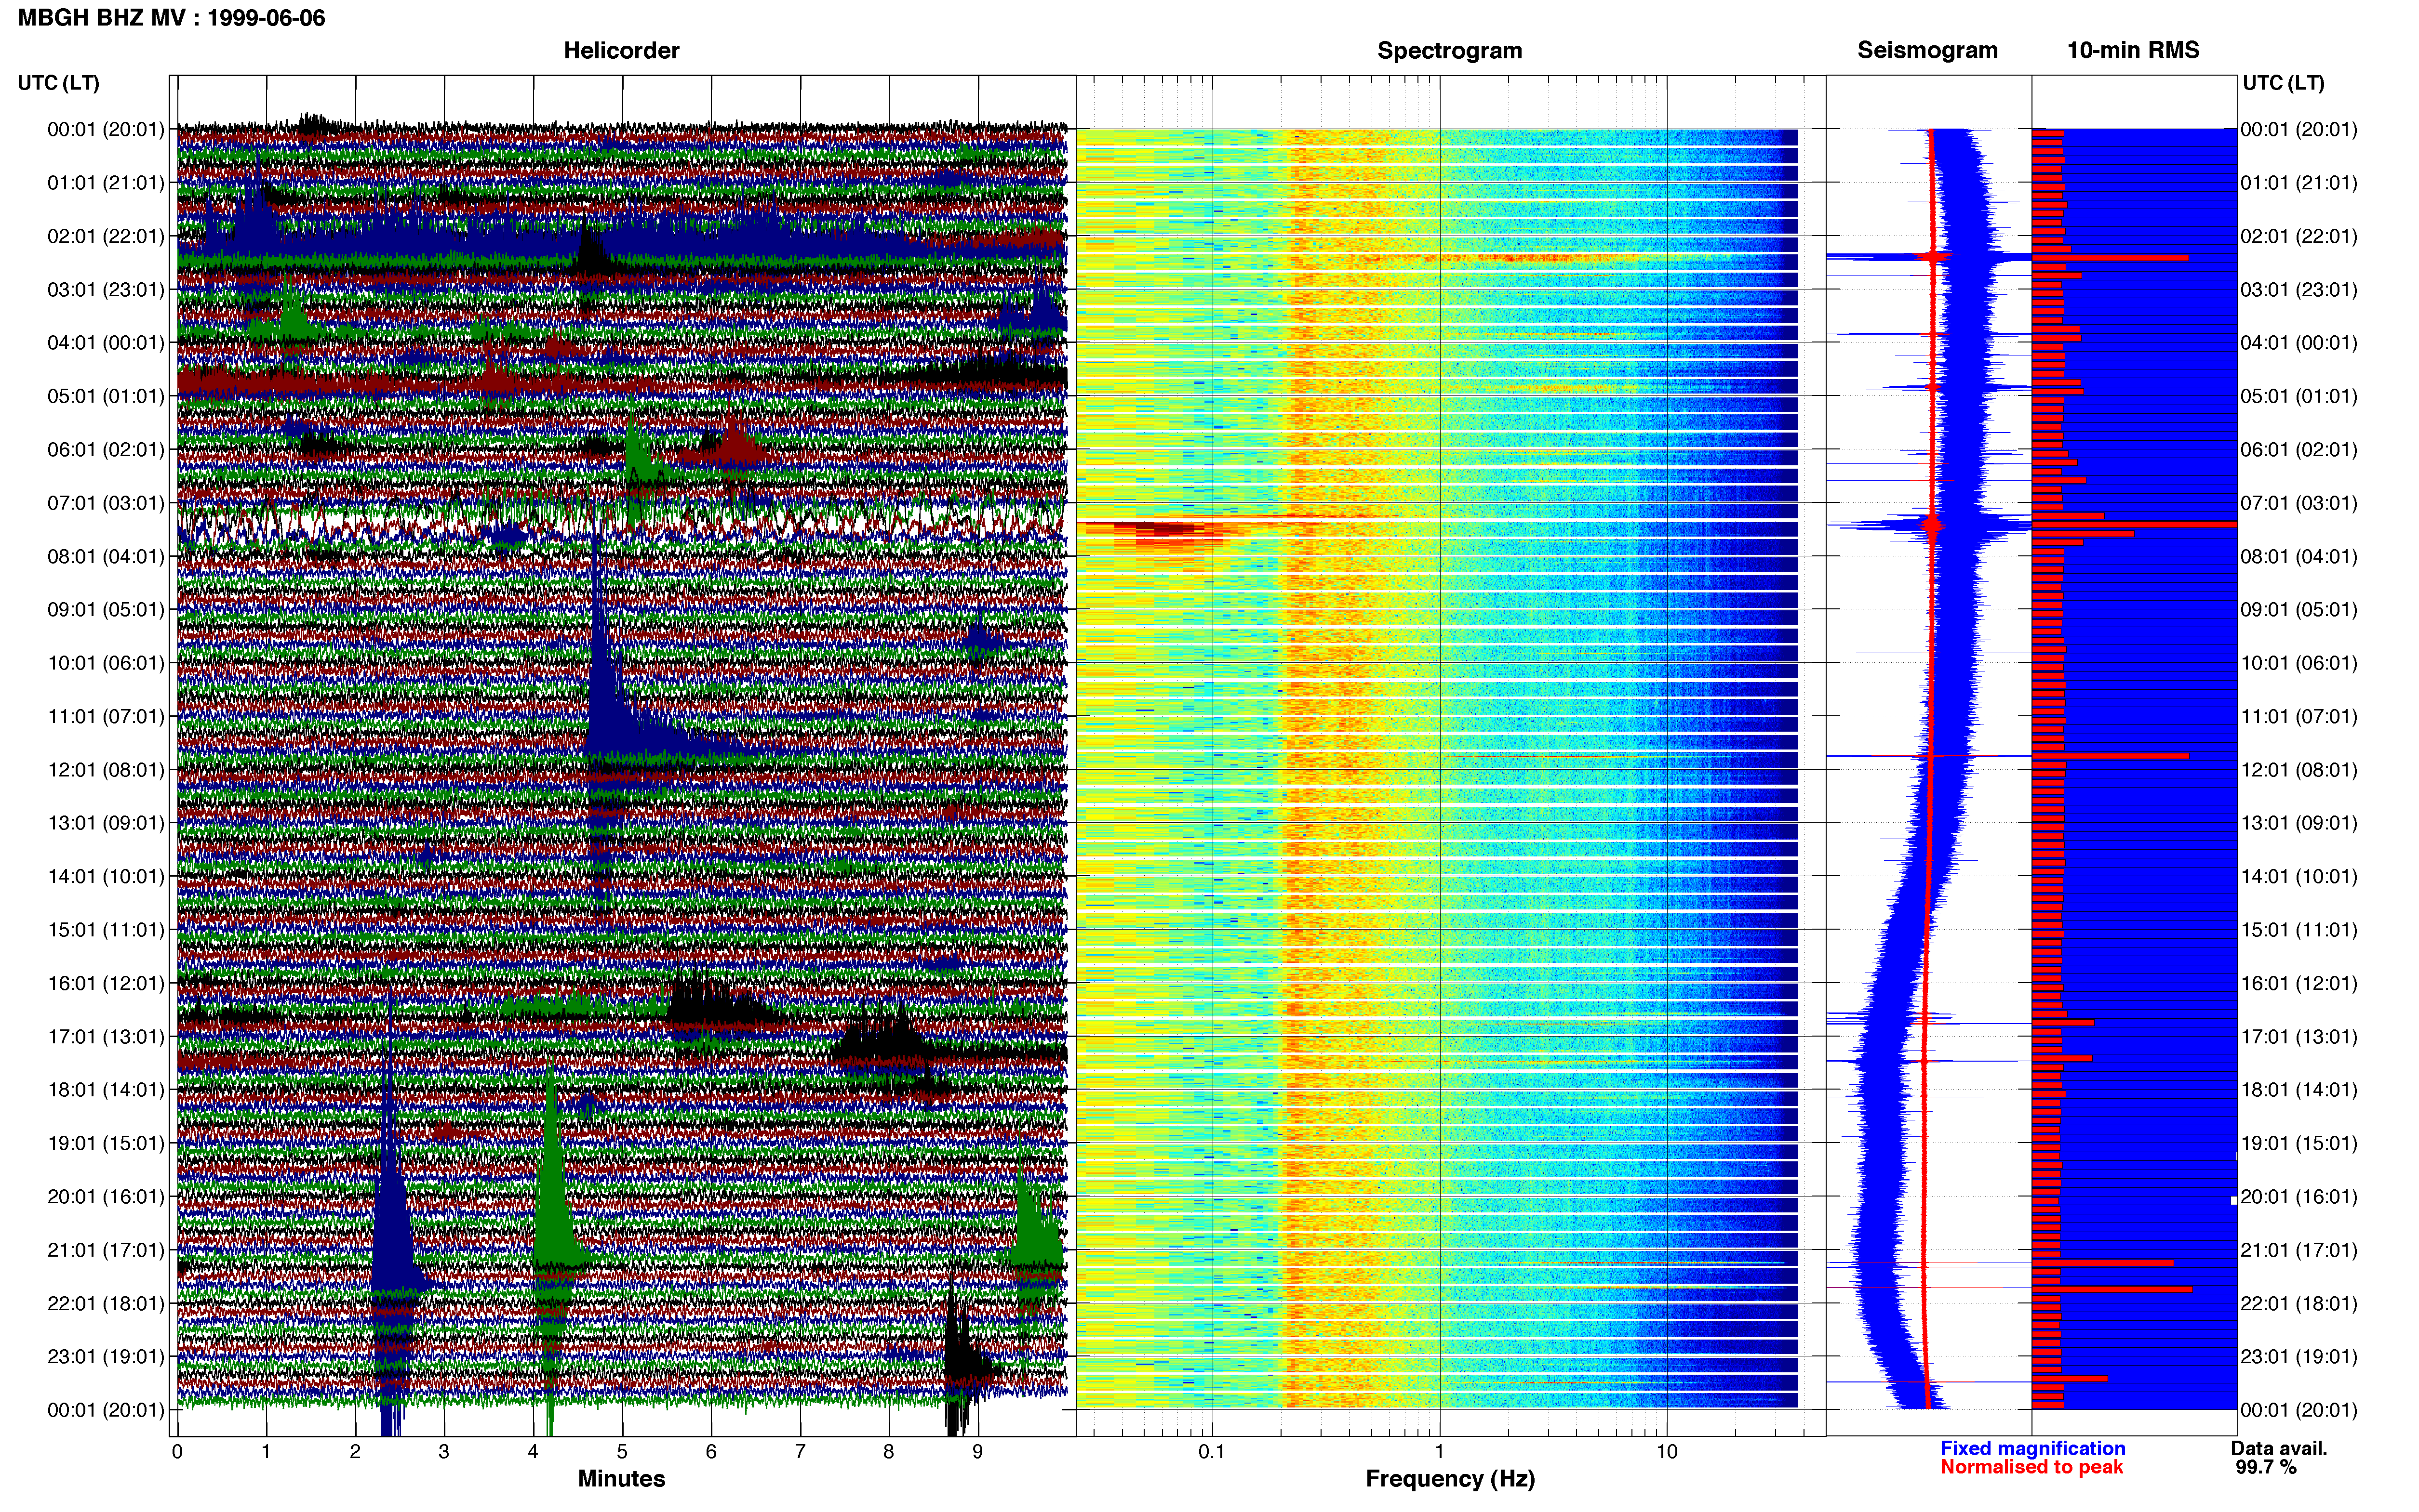Click right time label '21:01 (17:01)'
Viewport: 2419px width, 1512px height.
click(2299, 1251)
